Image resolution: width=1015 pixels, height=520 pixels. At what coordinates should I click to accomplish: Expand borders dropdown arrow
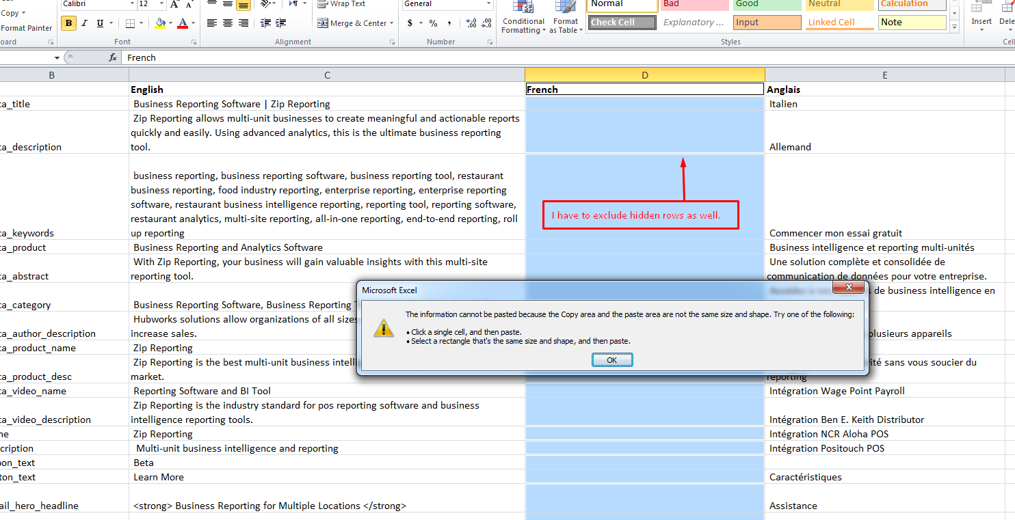142,23
